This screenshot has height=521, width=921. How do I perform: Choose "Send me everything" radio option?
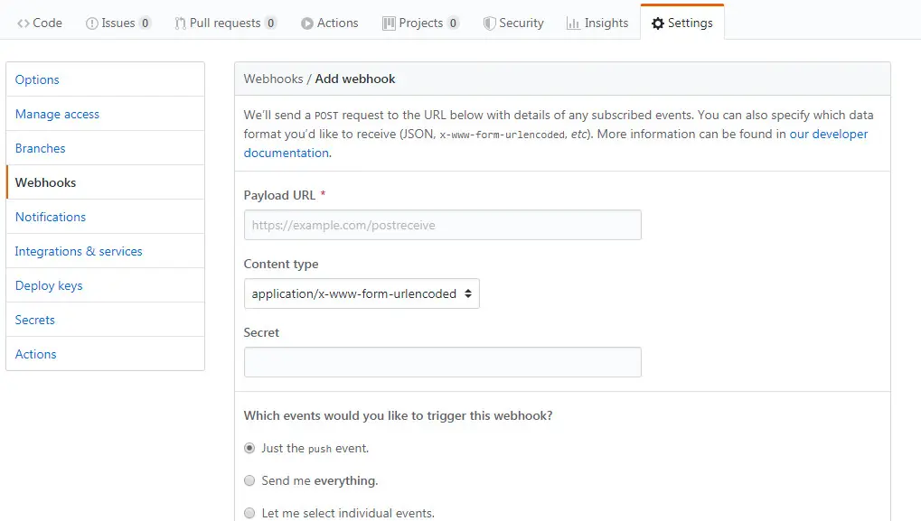point(249,480)
